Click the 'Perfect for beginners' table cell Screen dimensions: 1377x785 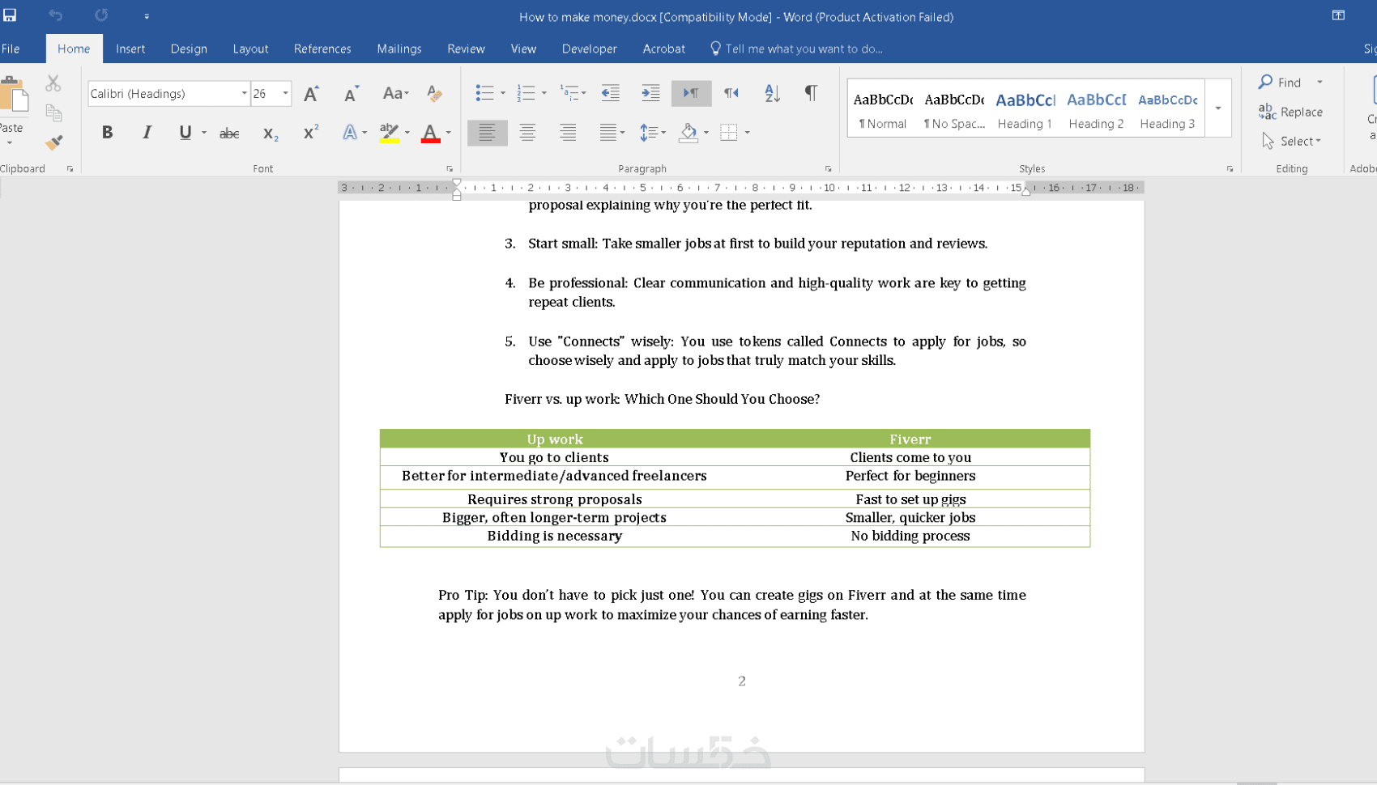910,476
